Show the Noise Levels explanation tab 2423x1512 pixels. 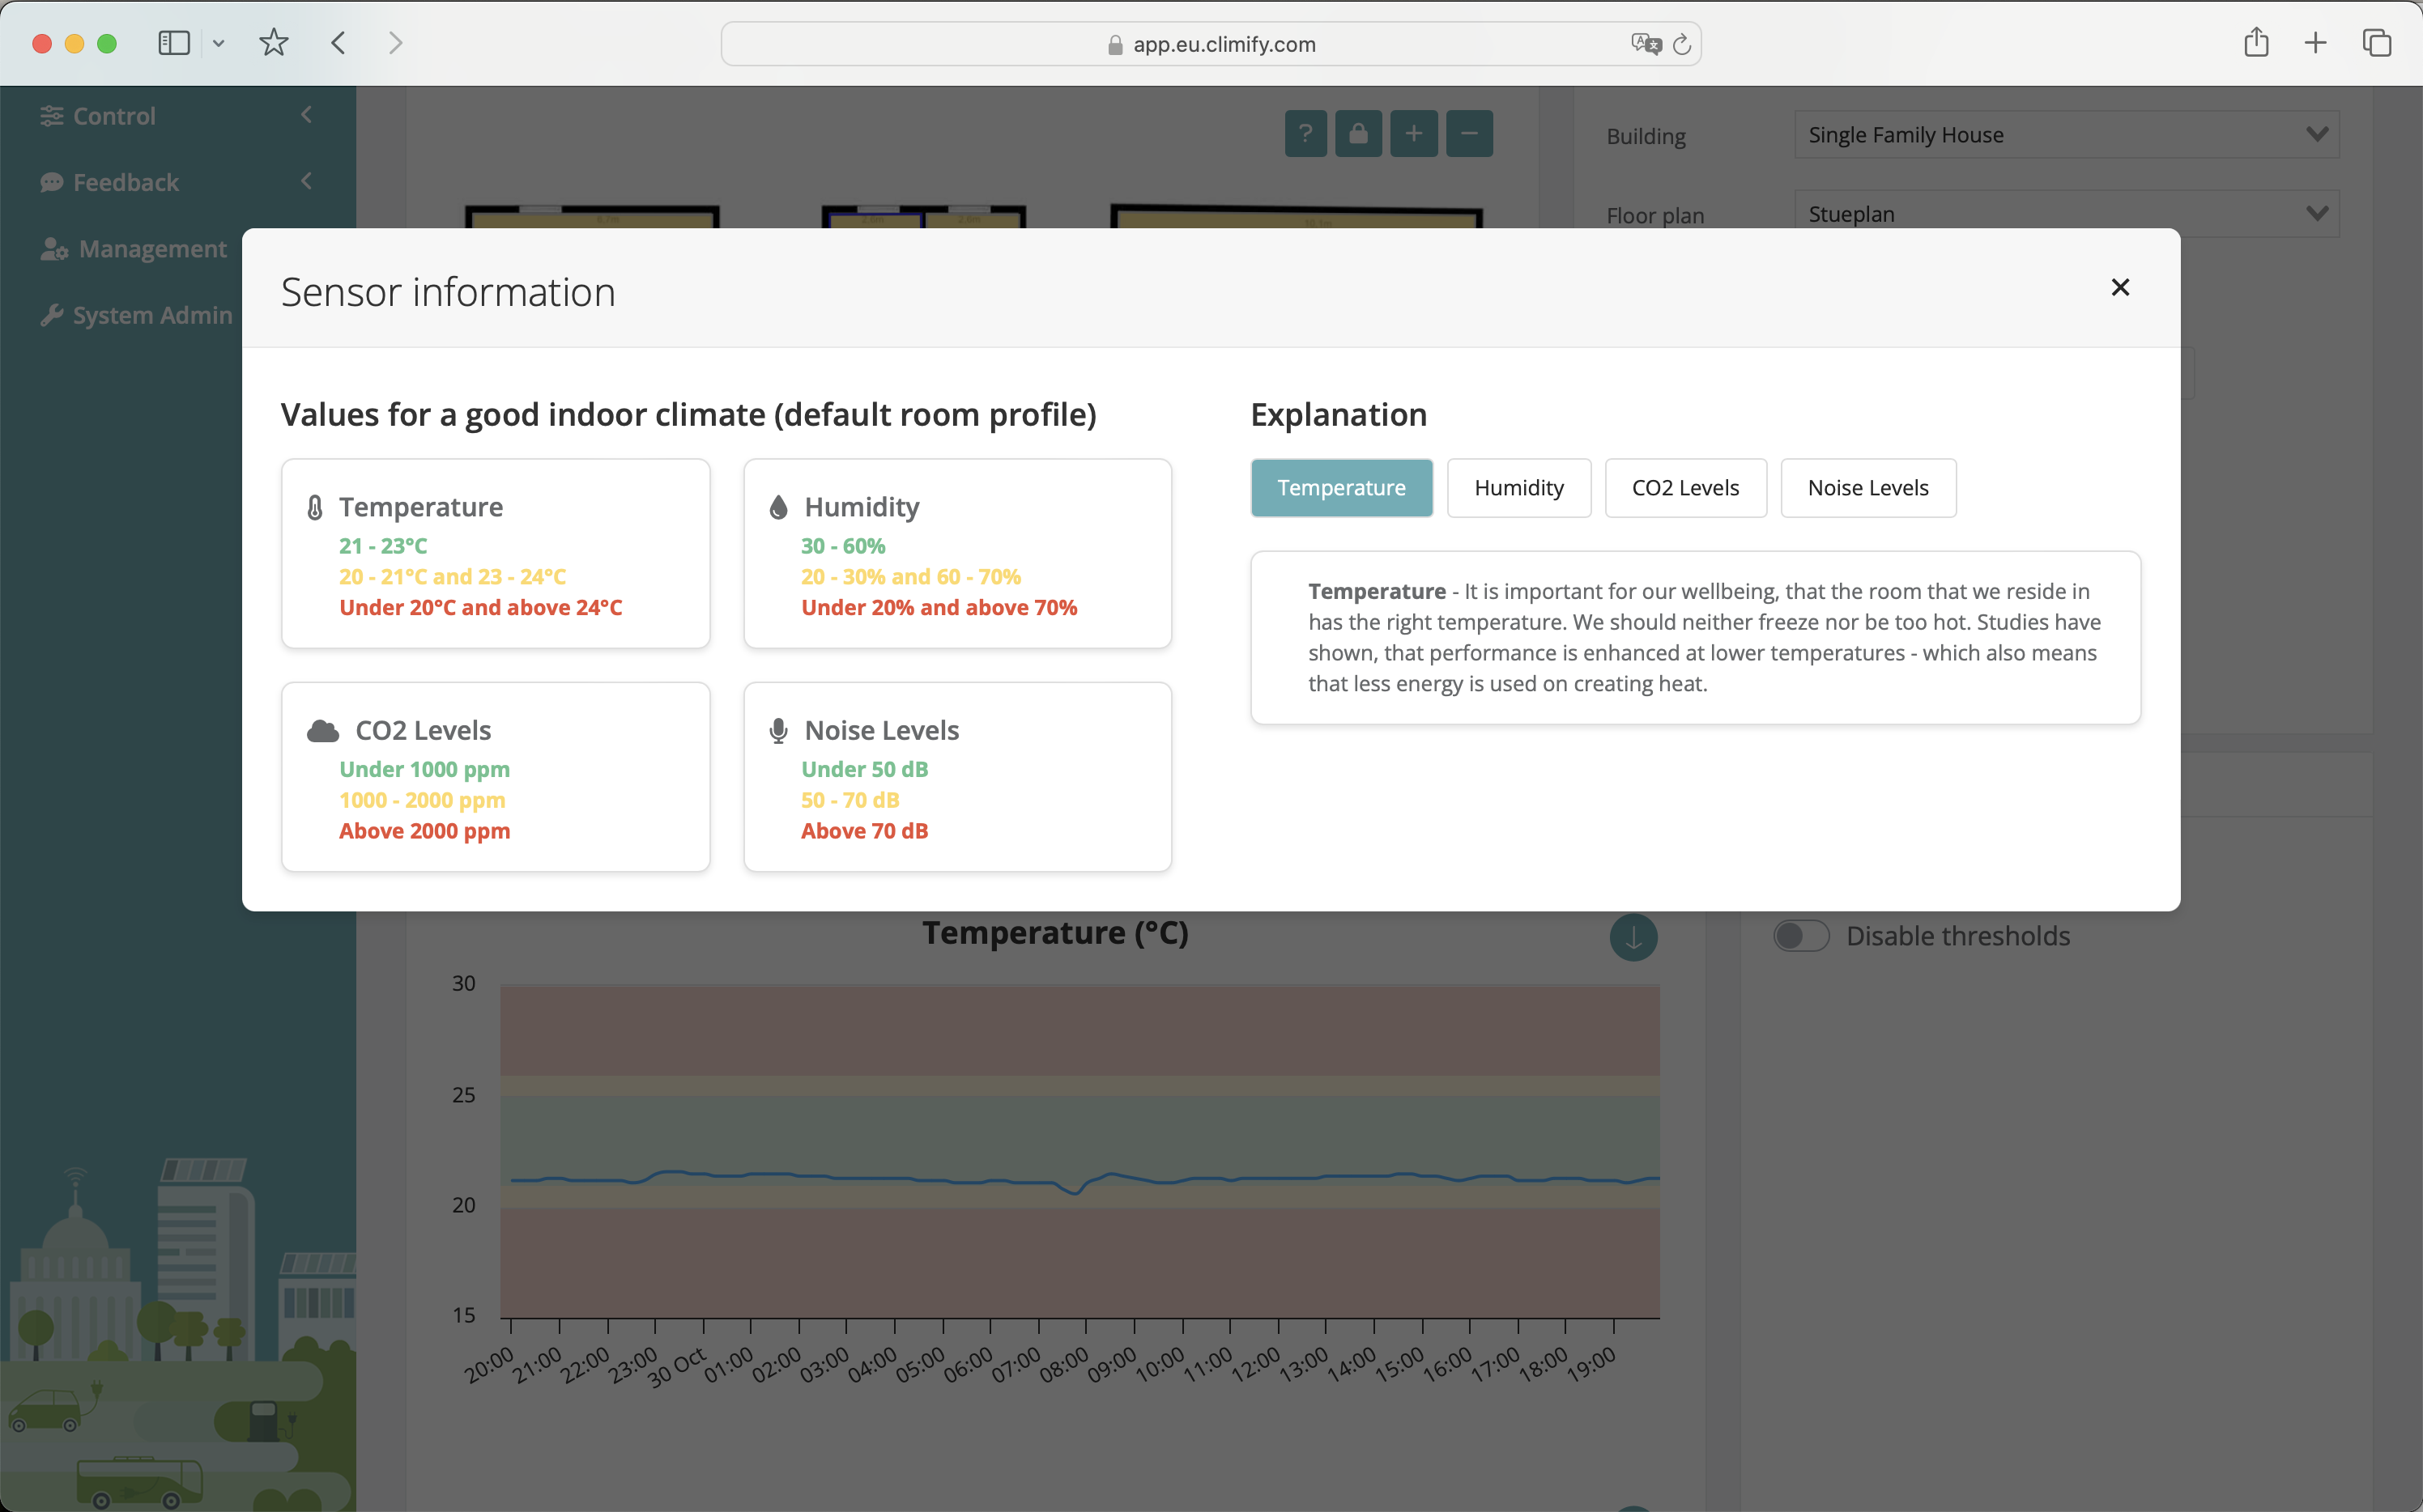[1867, 488]
